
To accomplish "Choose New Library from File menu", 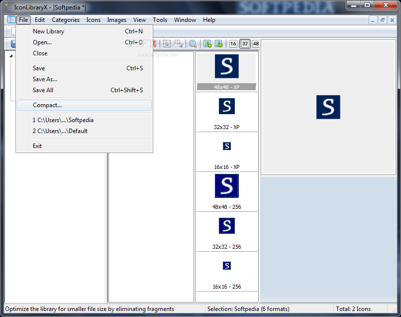I will (85, 31).
